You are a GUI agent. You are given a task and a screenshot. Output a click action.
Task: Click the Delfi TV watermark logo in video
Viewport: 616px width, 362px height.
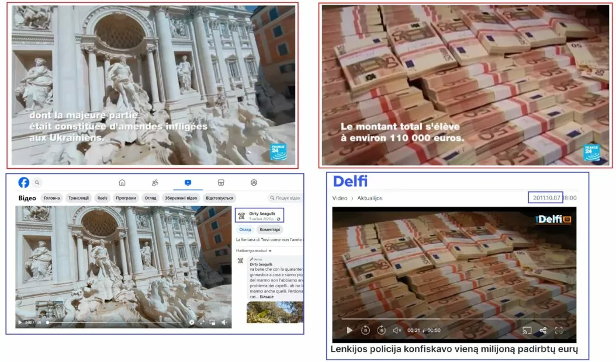(553, 219)
